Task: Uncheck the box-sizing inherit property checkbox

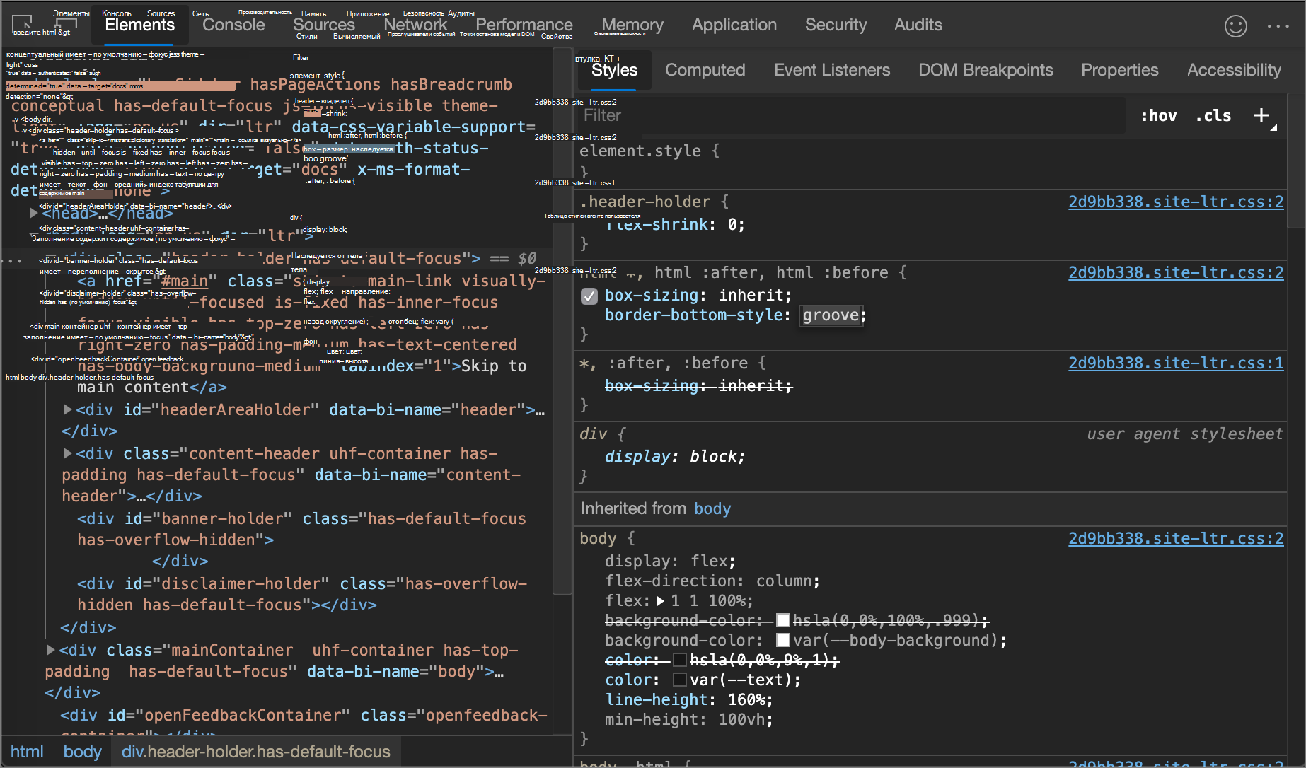Action: (x=589, y=296)
